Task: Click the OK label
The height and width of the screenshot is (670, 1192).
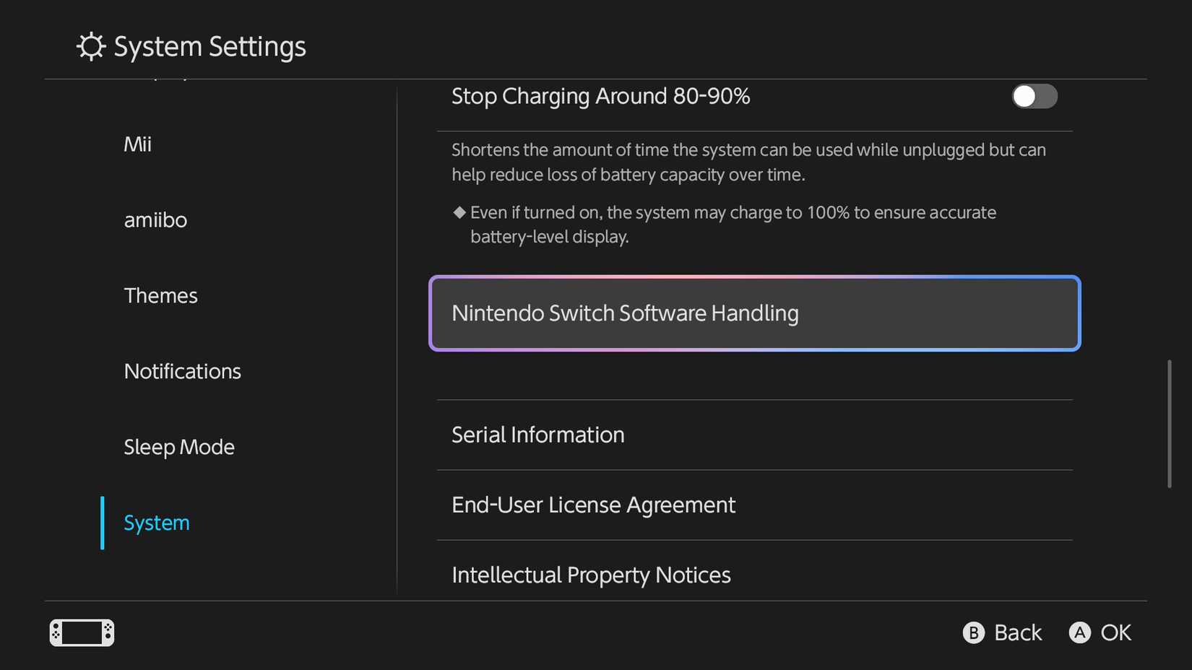Action: [1115, 632]
